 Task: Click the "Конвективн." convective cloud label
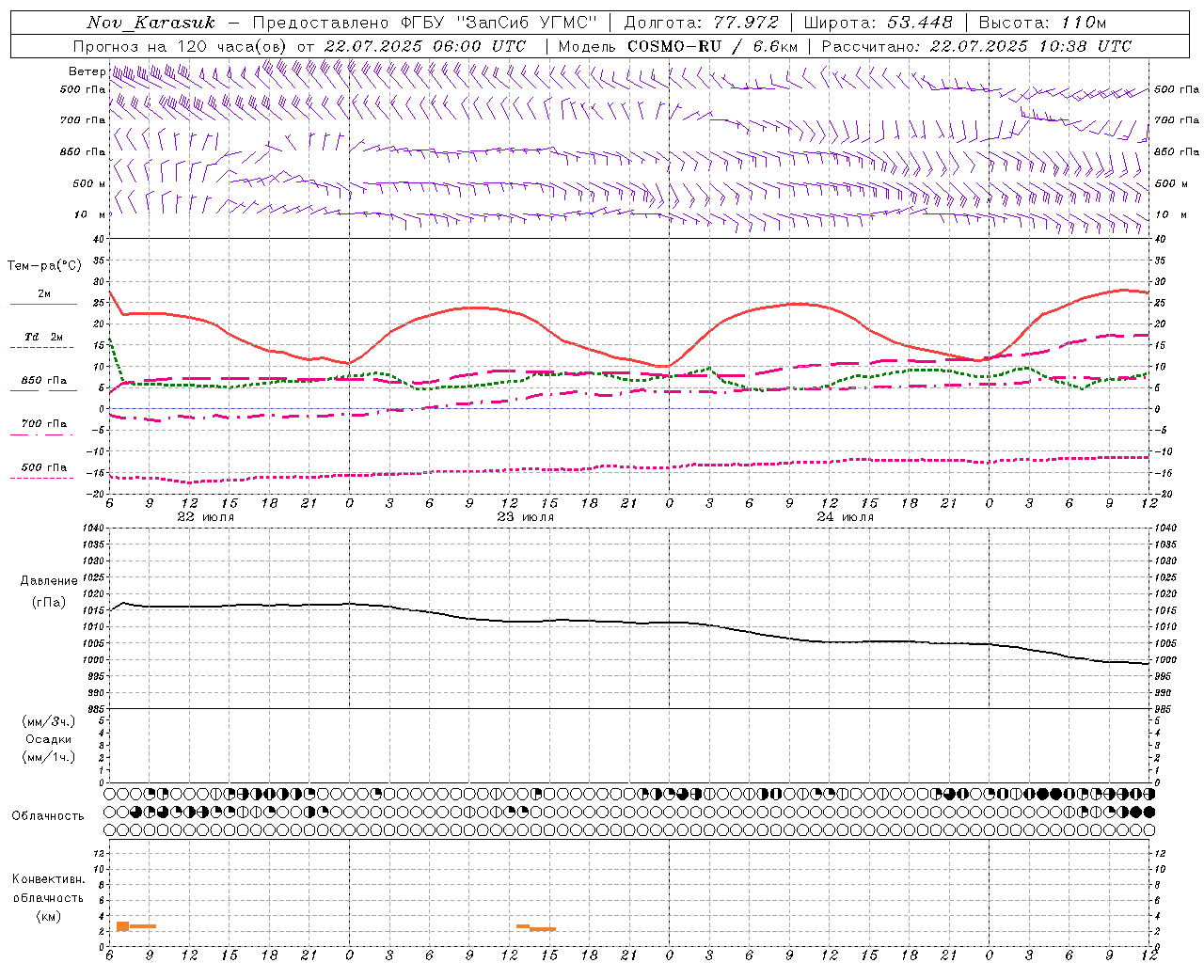[48, 879]
